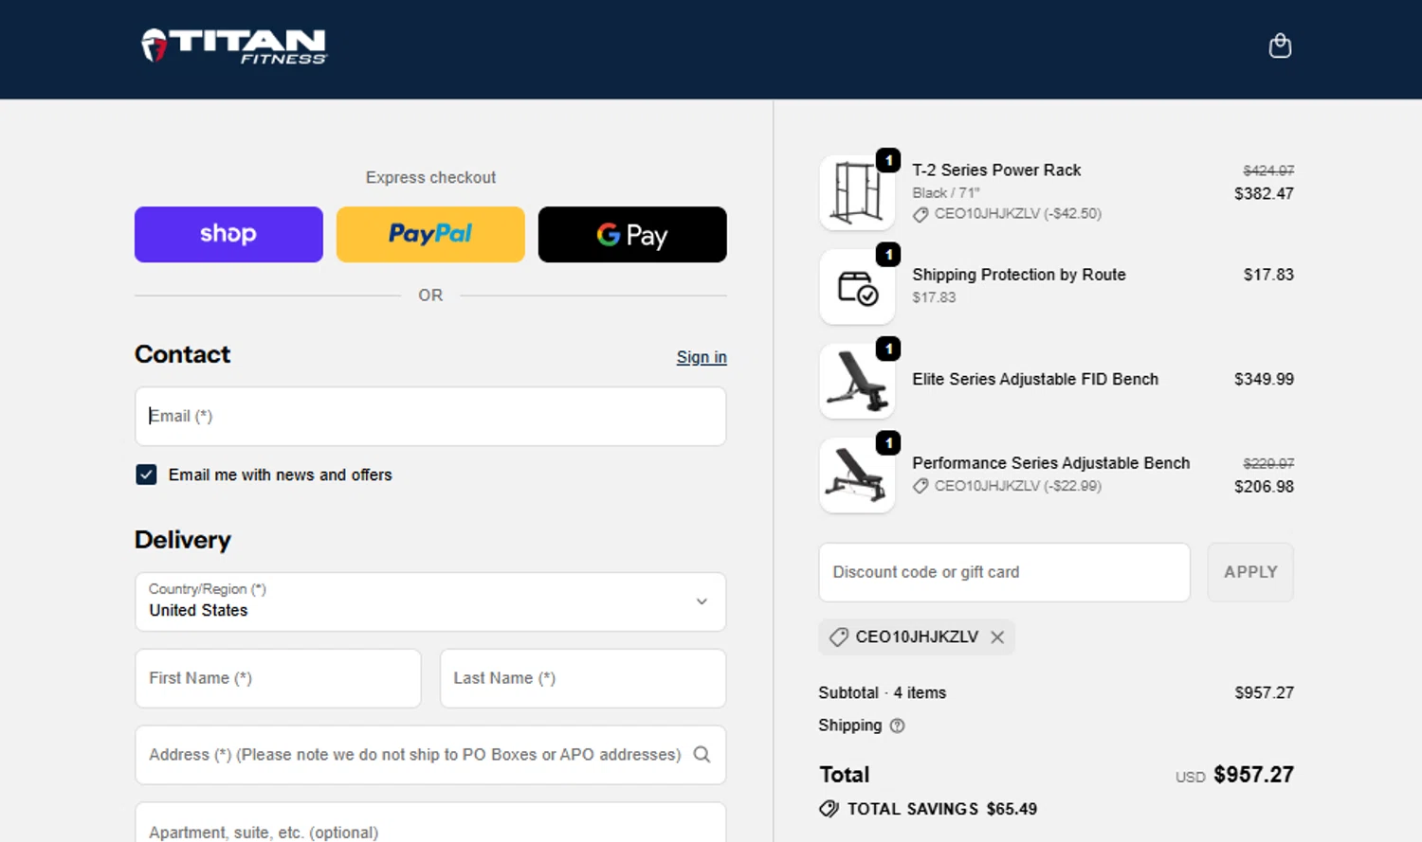
Task: Click the T-2 Series Power Rack thumbnail
Action: pyautogui.click(x=857, y=192)
